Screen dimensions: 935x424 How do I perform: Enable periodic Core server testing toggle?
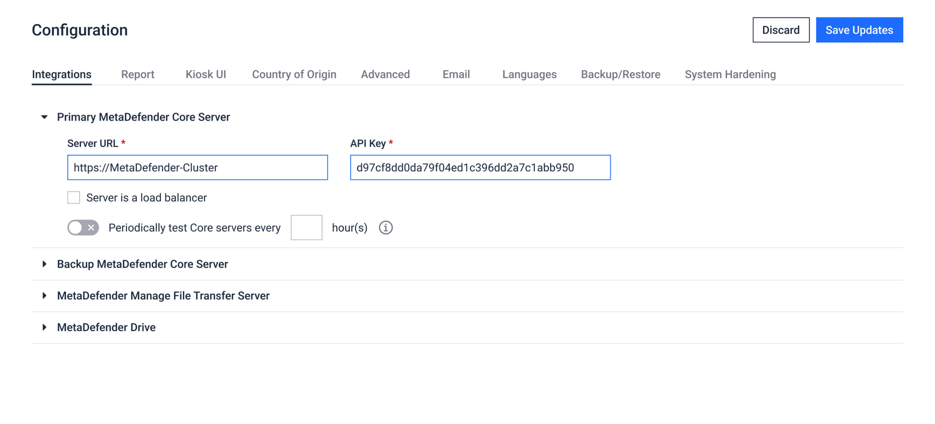tap(83, 228)
